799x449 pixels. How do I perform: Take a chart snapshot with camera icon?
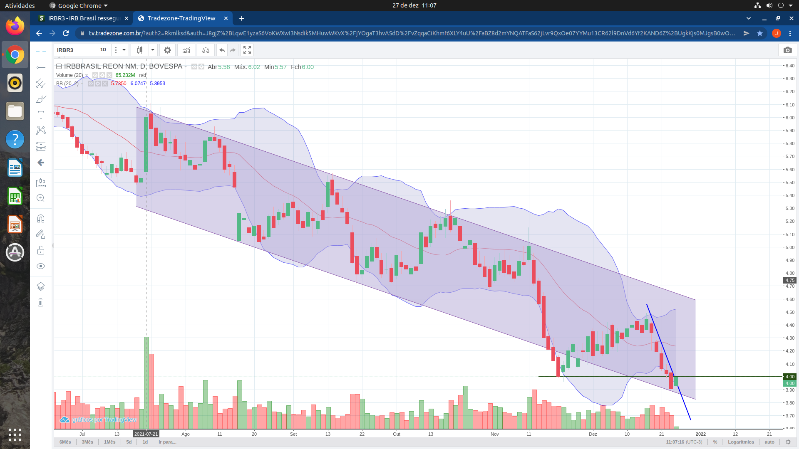(787, 50)
